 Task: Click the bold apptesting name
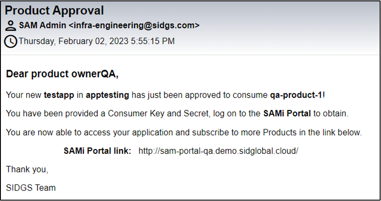point(107,95)
